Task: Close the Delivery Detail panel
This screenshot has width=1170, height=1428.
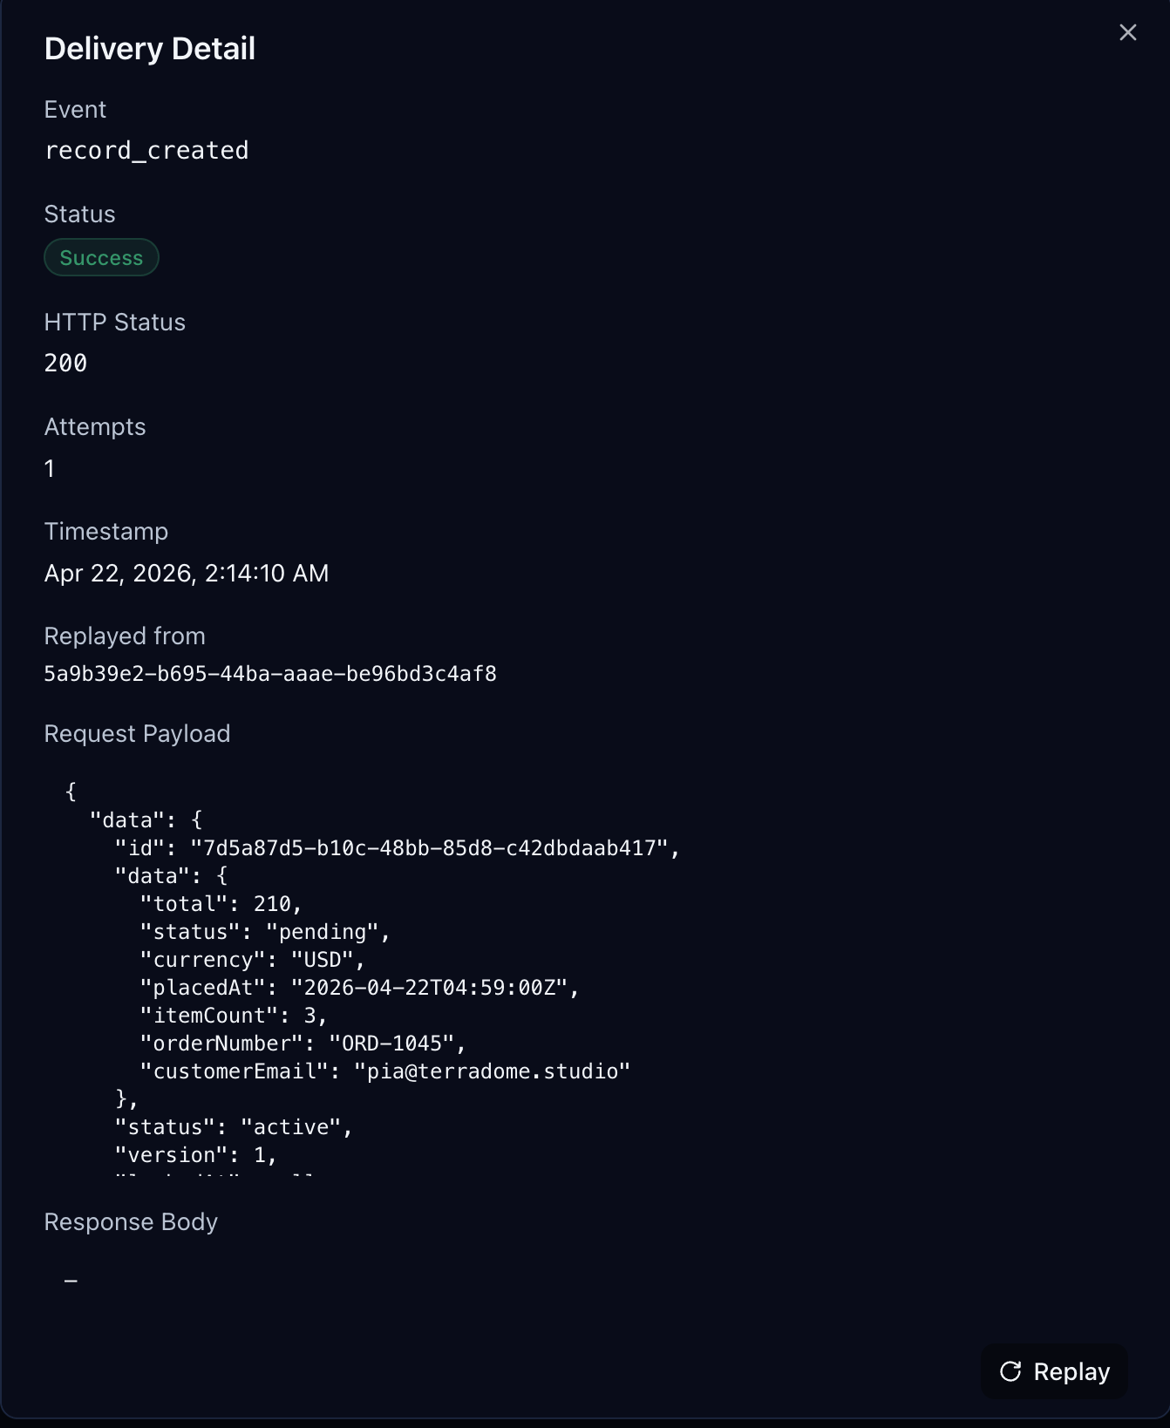Action: click(x=1127, y=32)
